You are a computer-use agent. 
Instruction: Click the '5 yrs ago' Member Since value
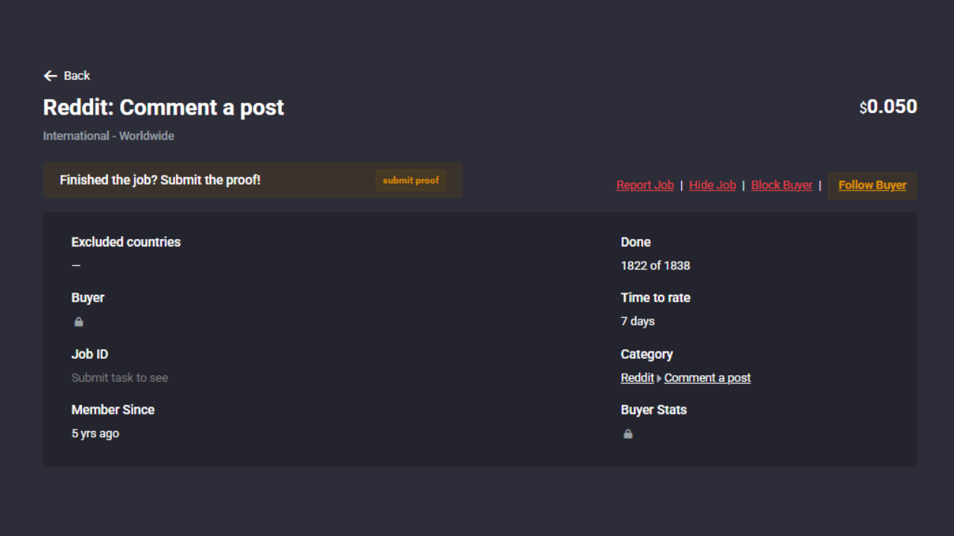[x=95, y=434]
